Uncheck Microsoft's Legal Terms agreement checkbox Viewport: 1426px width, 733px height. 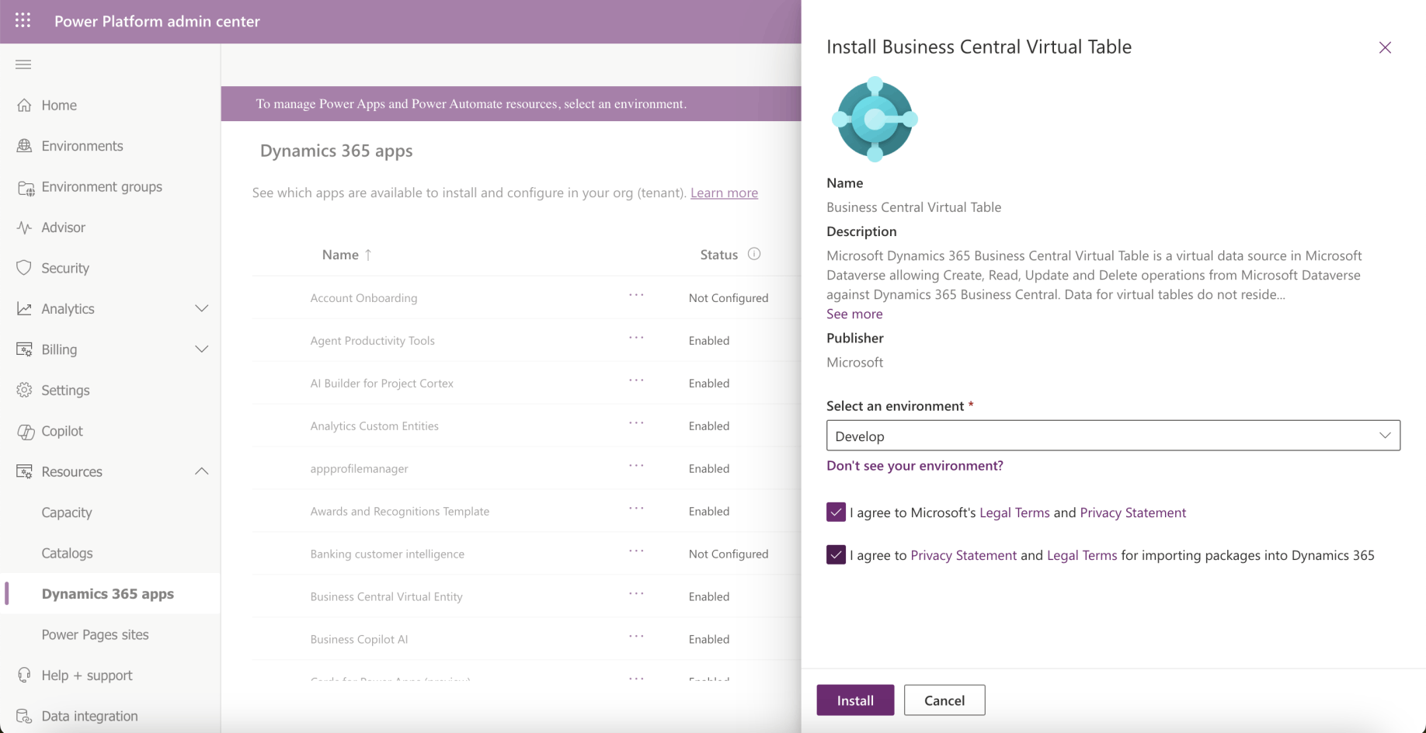tap(836, 512)
